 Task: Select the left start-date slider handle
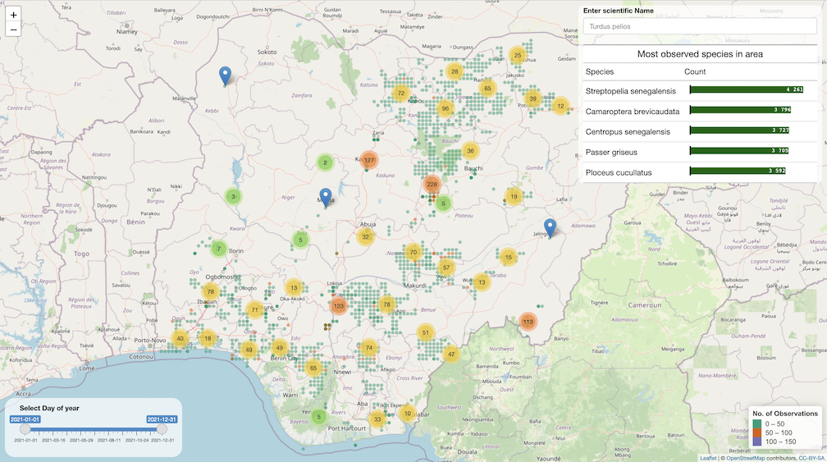click(x=25, y=428)
